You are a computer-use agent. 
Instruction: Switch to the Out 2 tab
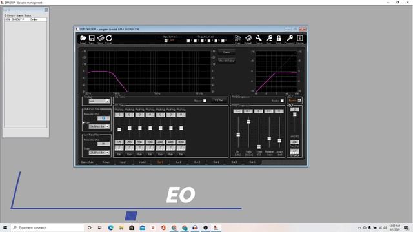coord(178,162)
